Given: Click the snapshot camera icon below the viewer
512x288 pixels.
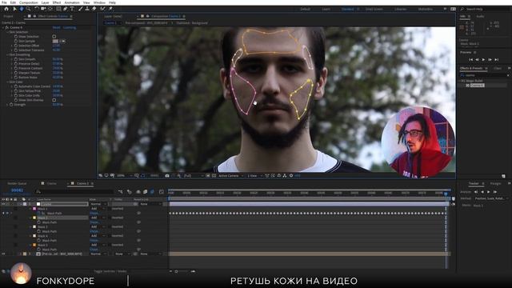Looking at the screenshot, I should [167, 176].
